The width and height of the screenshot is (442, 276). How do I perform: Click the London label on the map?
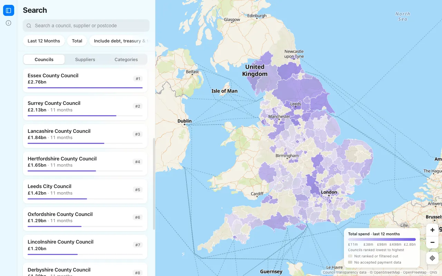[x=329, y=192]
